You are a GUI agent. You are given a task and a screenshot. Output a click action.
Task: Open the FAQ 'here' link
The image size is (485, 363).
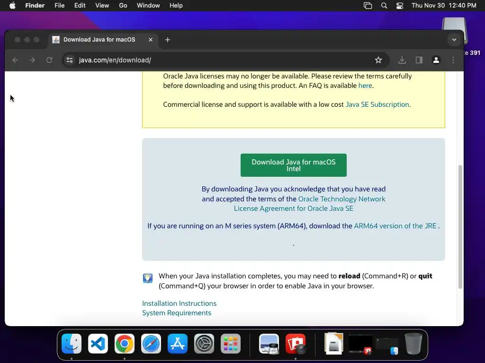(365, 86)
